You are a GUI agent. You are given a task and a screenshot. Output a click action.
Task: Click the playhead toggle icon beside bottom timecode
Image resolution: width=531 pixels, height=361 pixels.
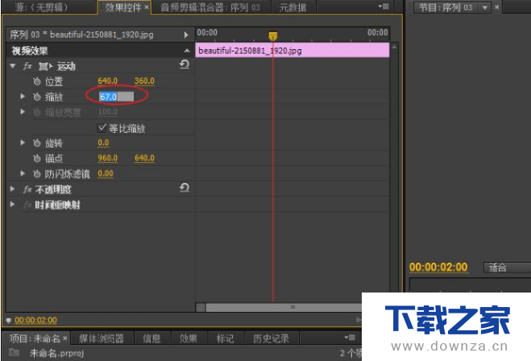tap(9, 321)
